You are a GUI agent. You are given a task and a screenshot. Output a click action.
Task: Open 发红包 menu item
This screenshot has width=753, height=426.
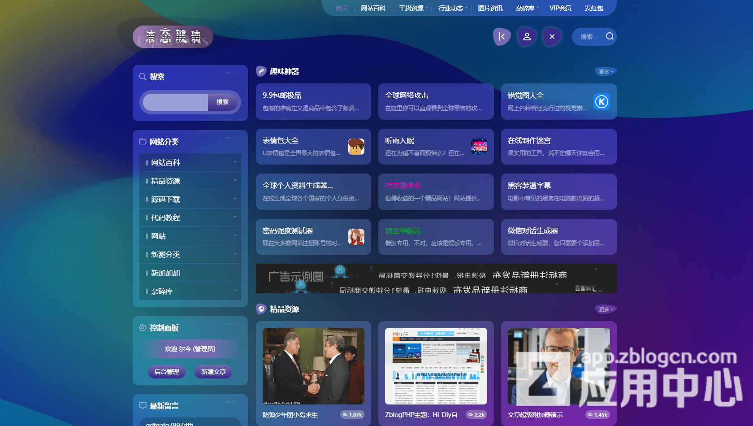(x=594, y=8)
